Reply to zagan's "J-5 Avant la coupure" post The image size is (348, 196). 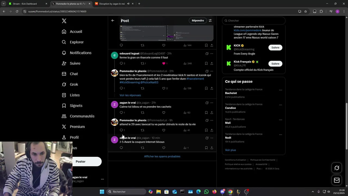click(121, 148)
